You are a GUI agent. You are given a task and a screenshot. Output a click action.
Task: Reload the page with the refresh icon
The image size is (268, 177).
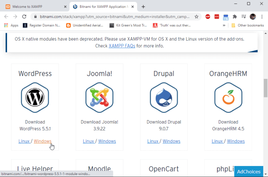pyautogui.click(x=24, y=17)
